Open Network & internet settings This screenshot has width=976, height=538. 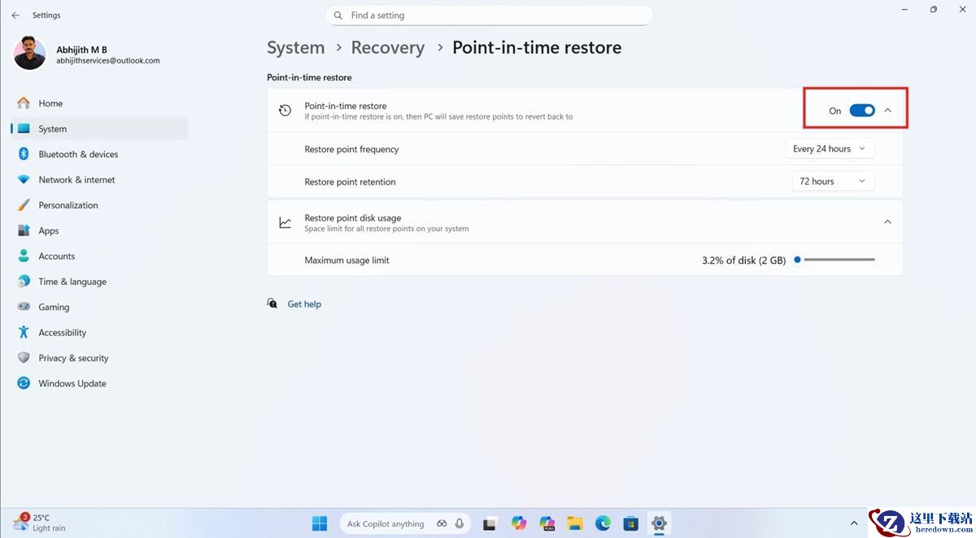[76, 180]
